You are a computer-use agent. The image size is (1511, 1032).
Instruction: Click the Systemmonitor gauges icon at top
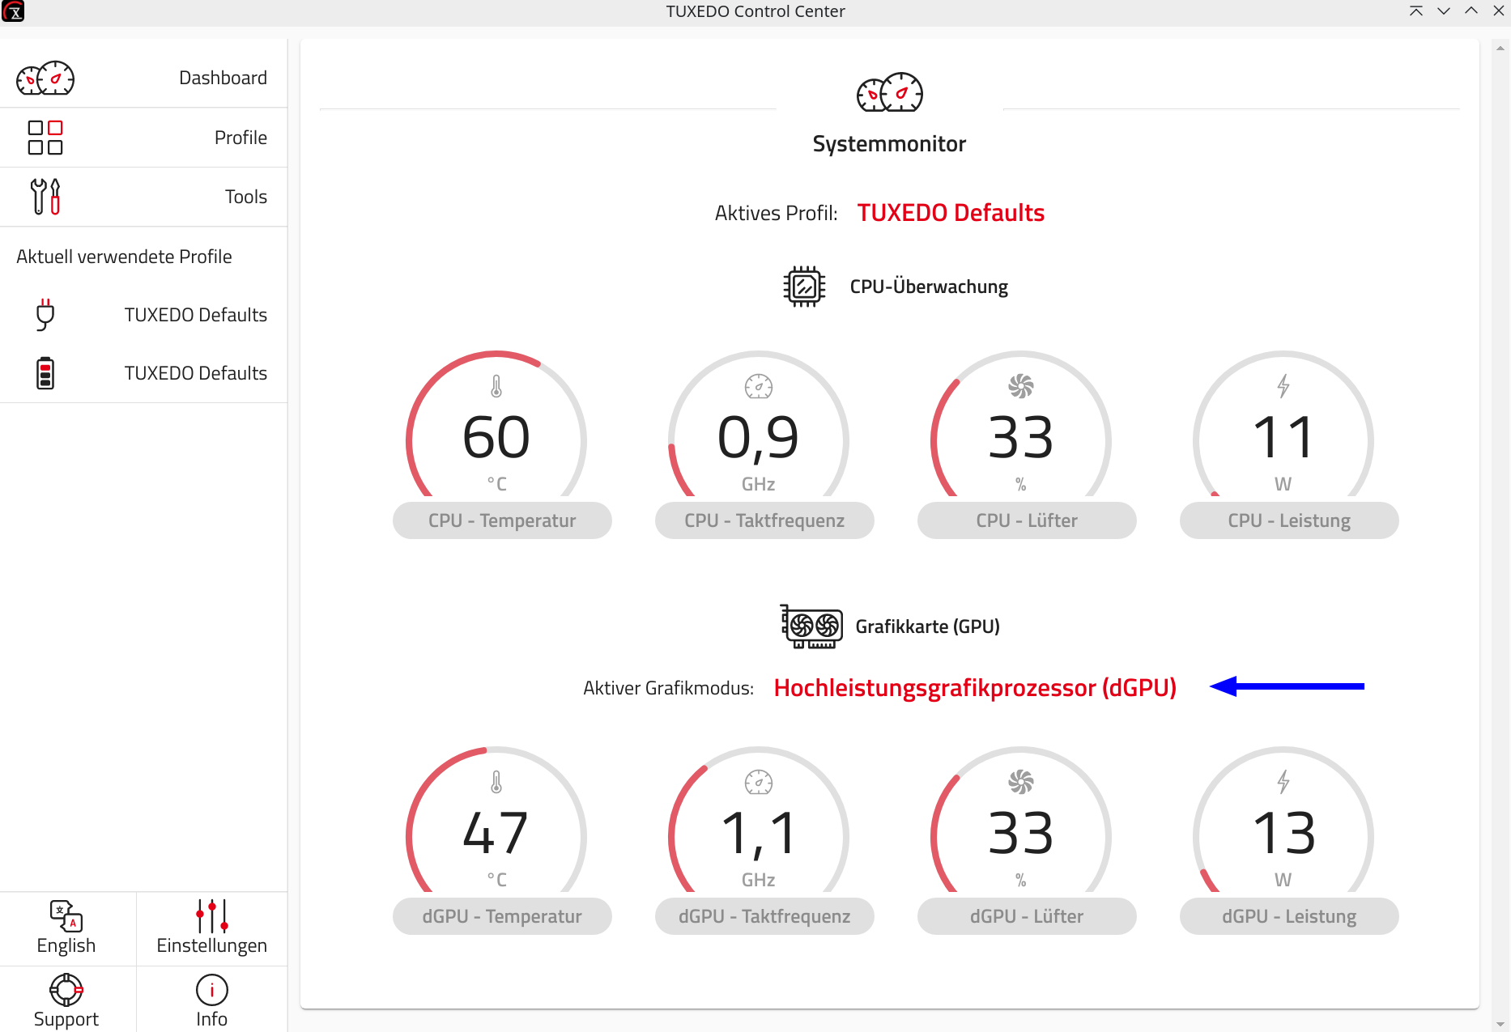click(x=890, y=92)
